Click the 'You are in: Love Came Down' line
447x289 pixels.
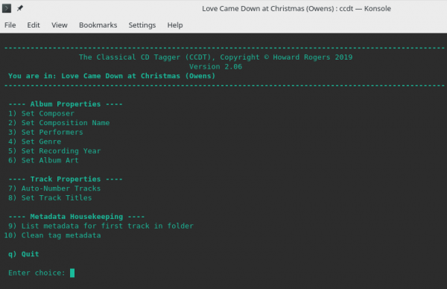(x=112, y=76)
